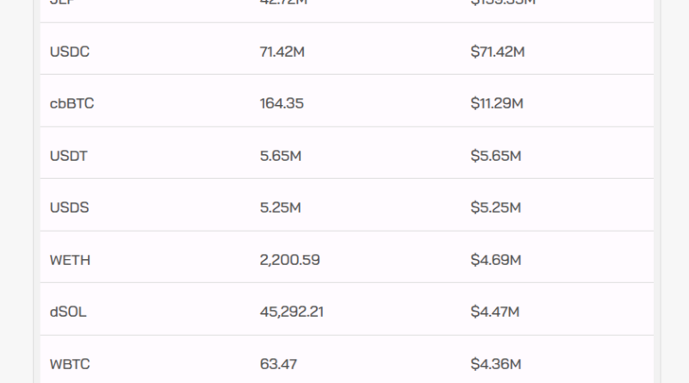Click the WBTC amount 63.47
This screenshot has height=383, width=689.
278,364
